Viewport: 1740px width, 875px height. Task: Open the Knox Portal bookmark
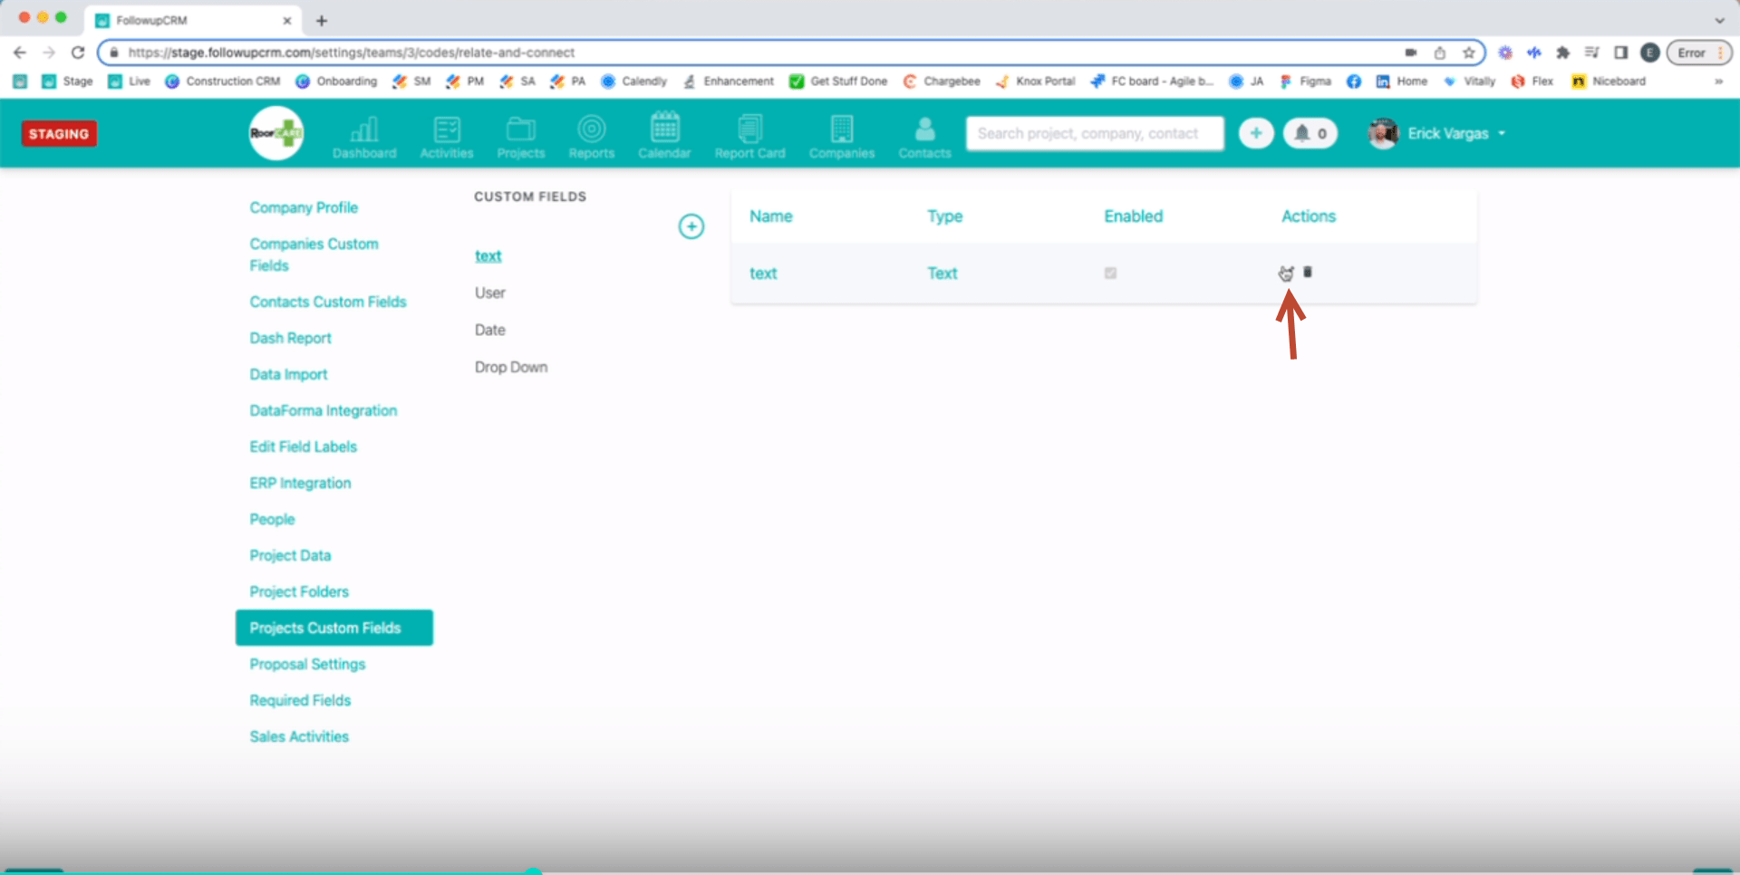click(1035, 82)
